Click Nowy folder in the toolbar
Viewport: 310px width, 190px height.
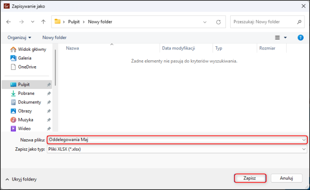[55, 37]
